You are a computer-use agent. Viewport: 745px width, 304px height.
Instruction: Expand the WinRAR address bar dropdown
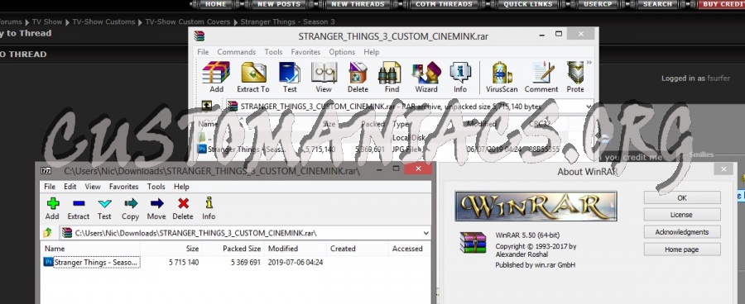(589, 107)
